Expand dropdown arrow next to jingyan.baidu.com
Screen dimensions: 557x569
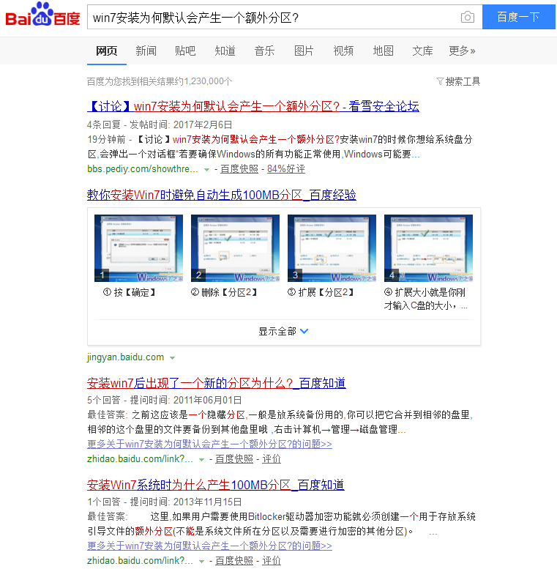173,358
